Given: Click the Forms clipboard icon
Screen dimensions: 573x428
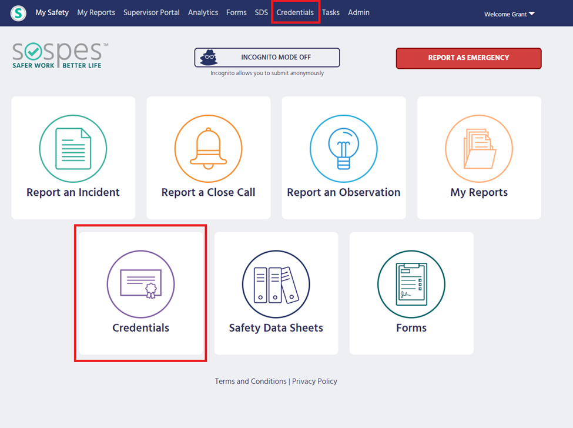Looking at the screenshot, I should coord(411,284).
